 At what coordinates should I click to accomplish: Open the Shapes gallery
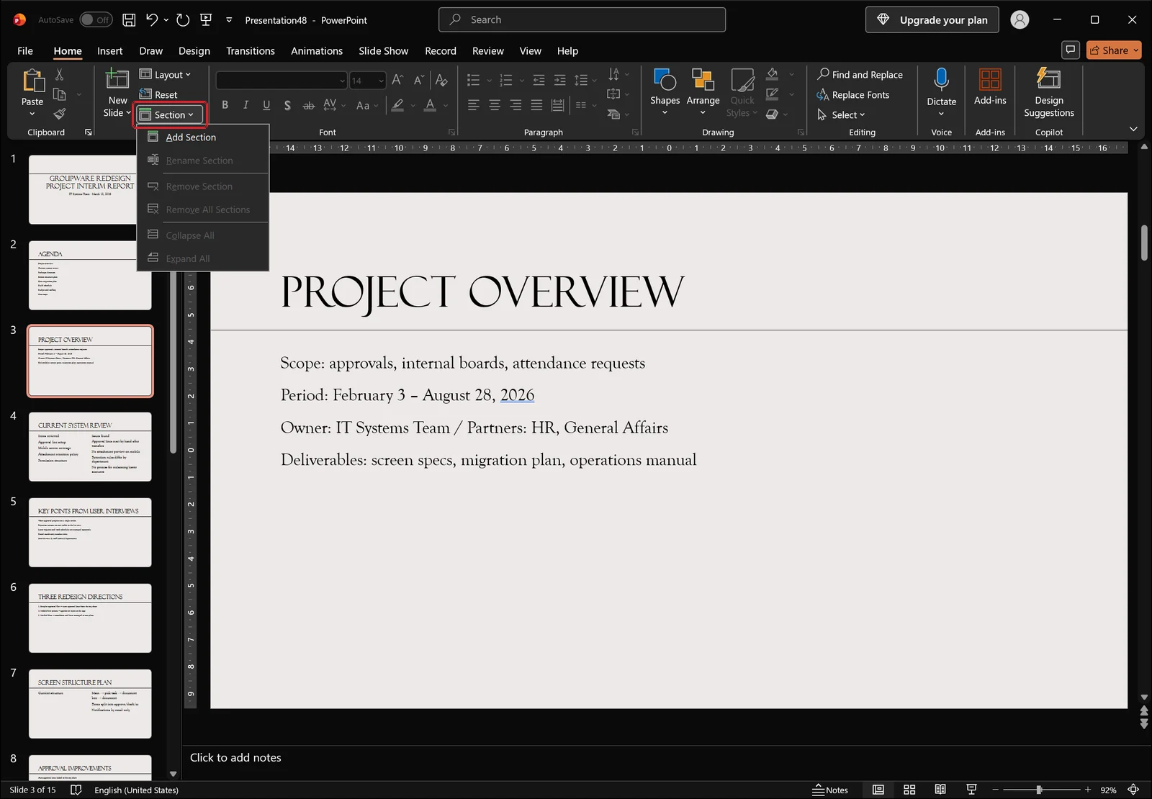665,91
